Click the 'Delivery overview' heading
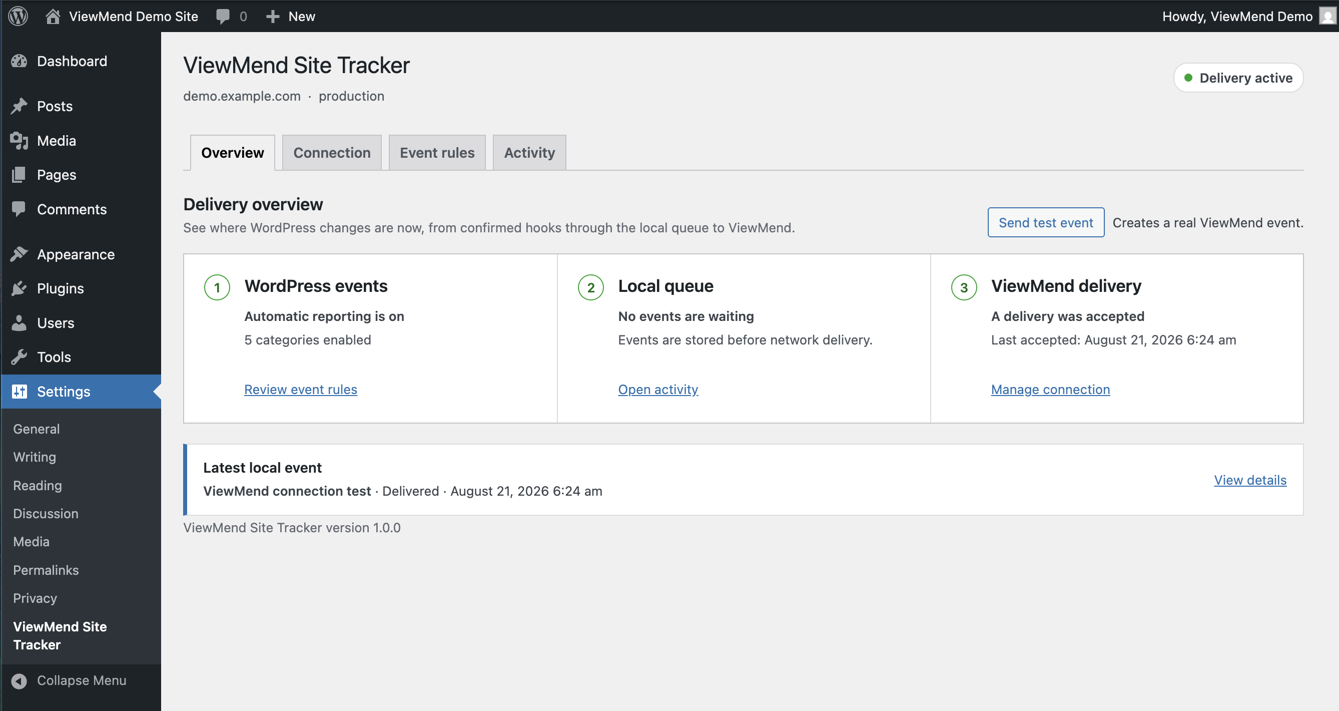Viewport: 1339px width, 711px height. (253, 204)
